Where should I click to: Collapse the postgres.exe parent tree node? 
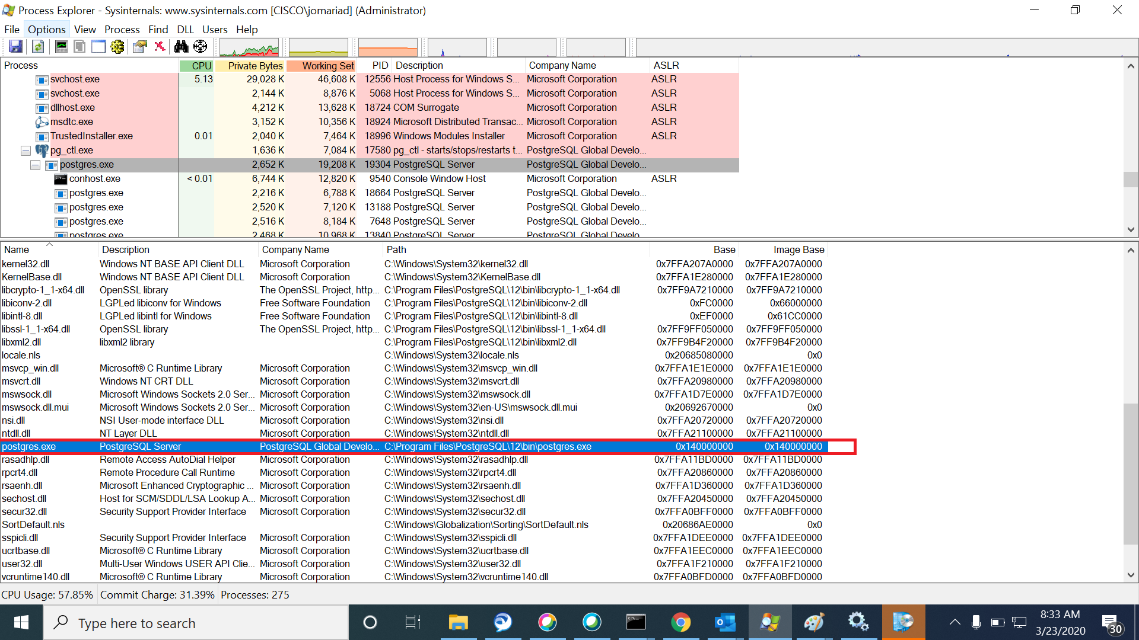click(35, 165)
